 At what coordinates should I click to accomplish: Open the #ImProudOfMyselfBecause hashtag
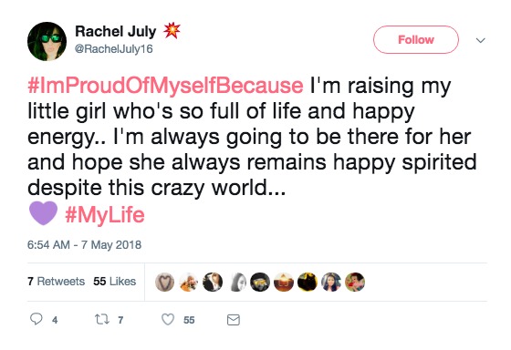(x=165, y=86)
